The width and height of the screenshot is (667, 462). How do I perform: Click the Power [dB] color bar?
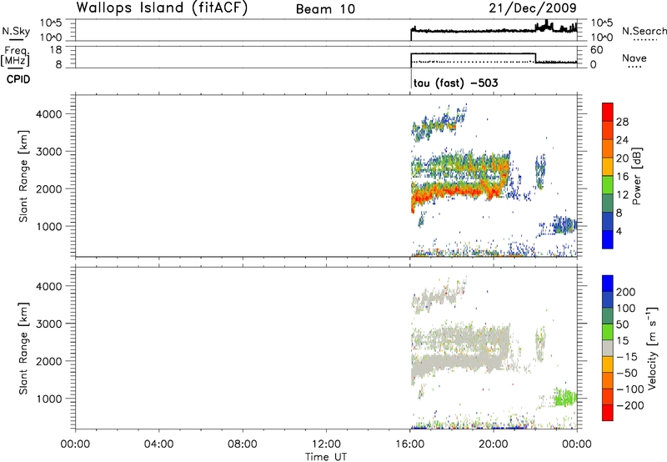(x=608, y=176)
